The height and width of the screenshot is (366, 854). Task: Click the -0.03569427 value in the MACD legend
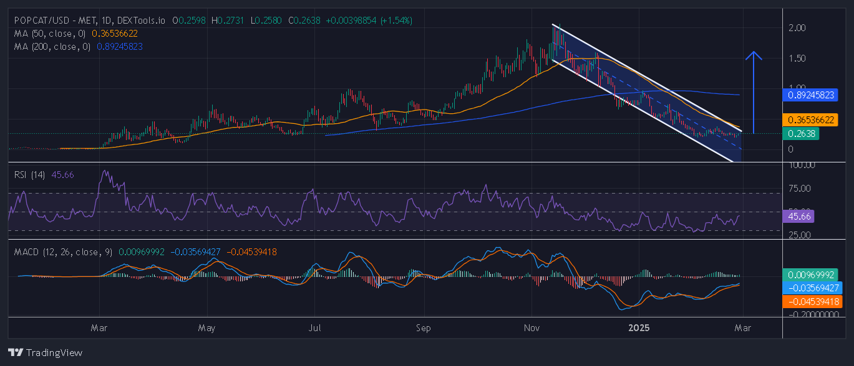(x=195, y=252)
